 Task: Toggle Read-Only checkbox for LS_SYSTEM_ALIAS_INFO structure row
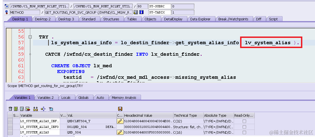[244, 127]
